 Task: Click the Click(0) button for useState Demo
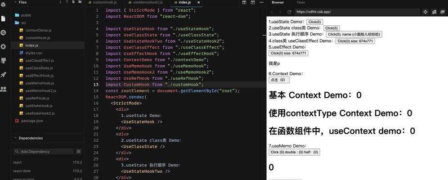click(x=314, y=22)
